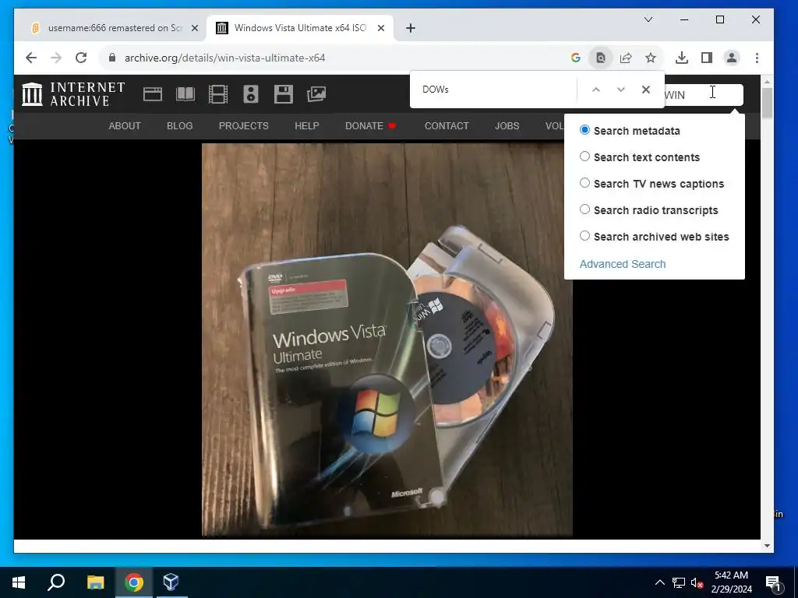
Task: Open the Advanced Search link
Action: pyautogui.click(x=623, y=264)
